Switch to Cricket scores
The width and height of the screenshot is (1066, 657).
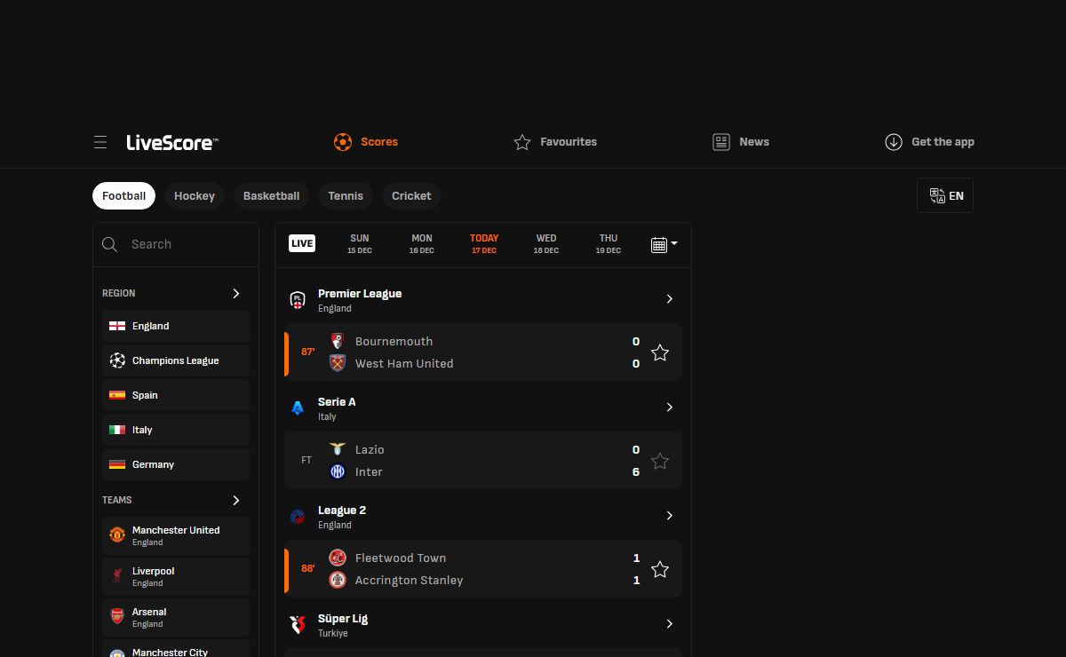[x=411, y=196]
